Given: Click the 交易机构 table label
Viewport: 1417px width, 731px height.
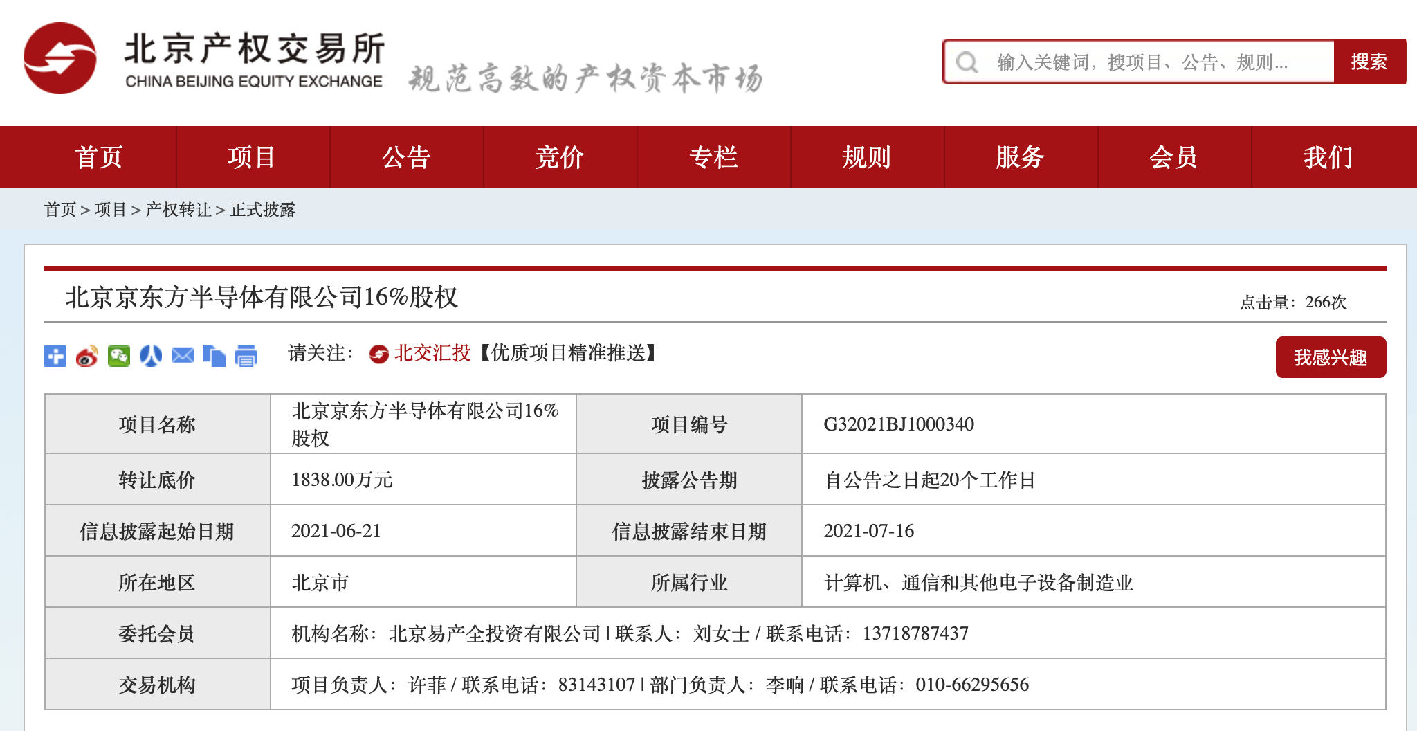Looking at the screenshot, I should coord(157,685).
